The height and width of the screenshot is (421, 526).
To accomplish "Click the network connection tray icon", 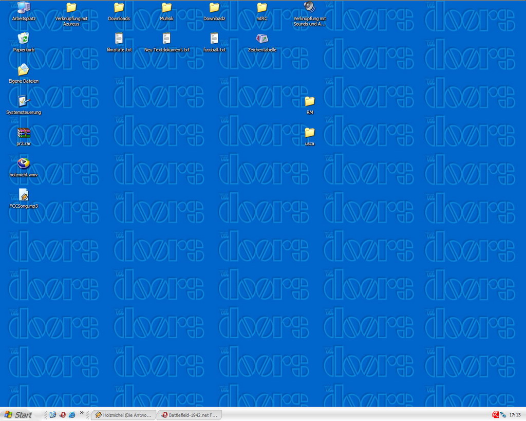I will pos(503,415).
